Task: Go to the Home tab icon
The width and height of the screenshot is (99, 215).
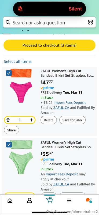Action: pos(10,201)
